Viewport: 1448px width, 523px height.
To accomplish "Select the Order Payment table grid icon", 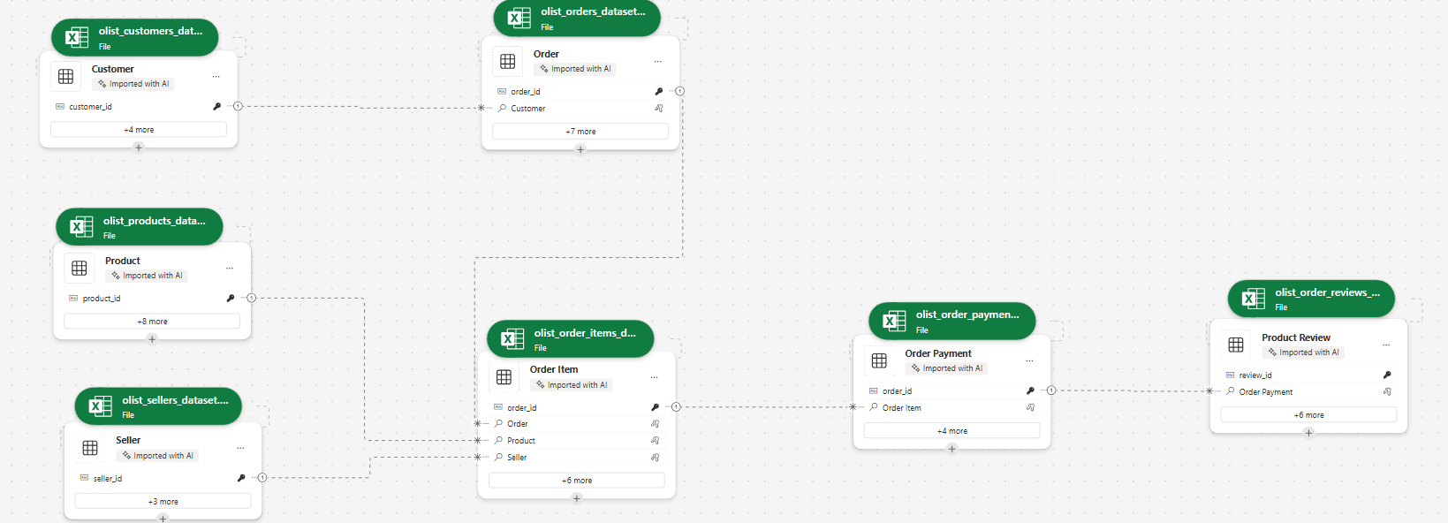I will 879,360.
